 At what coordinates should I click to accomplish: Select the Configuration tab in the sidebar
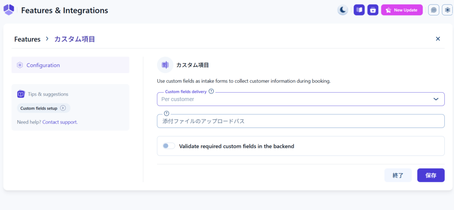click(x=70, y=65)
